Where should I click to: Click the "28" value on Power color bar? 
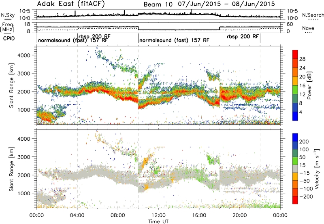pyautogui.click(x=303, y=59)
